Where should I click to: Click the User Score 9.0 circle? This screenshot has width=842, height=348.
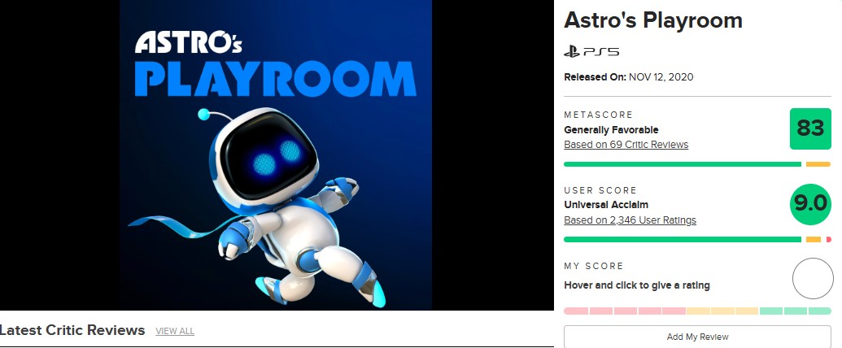point(810,204)
